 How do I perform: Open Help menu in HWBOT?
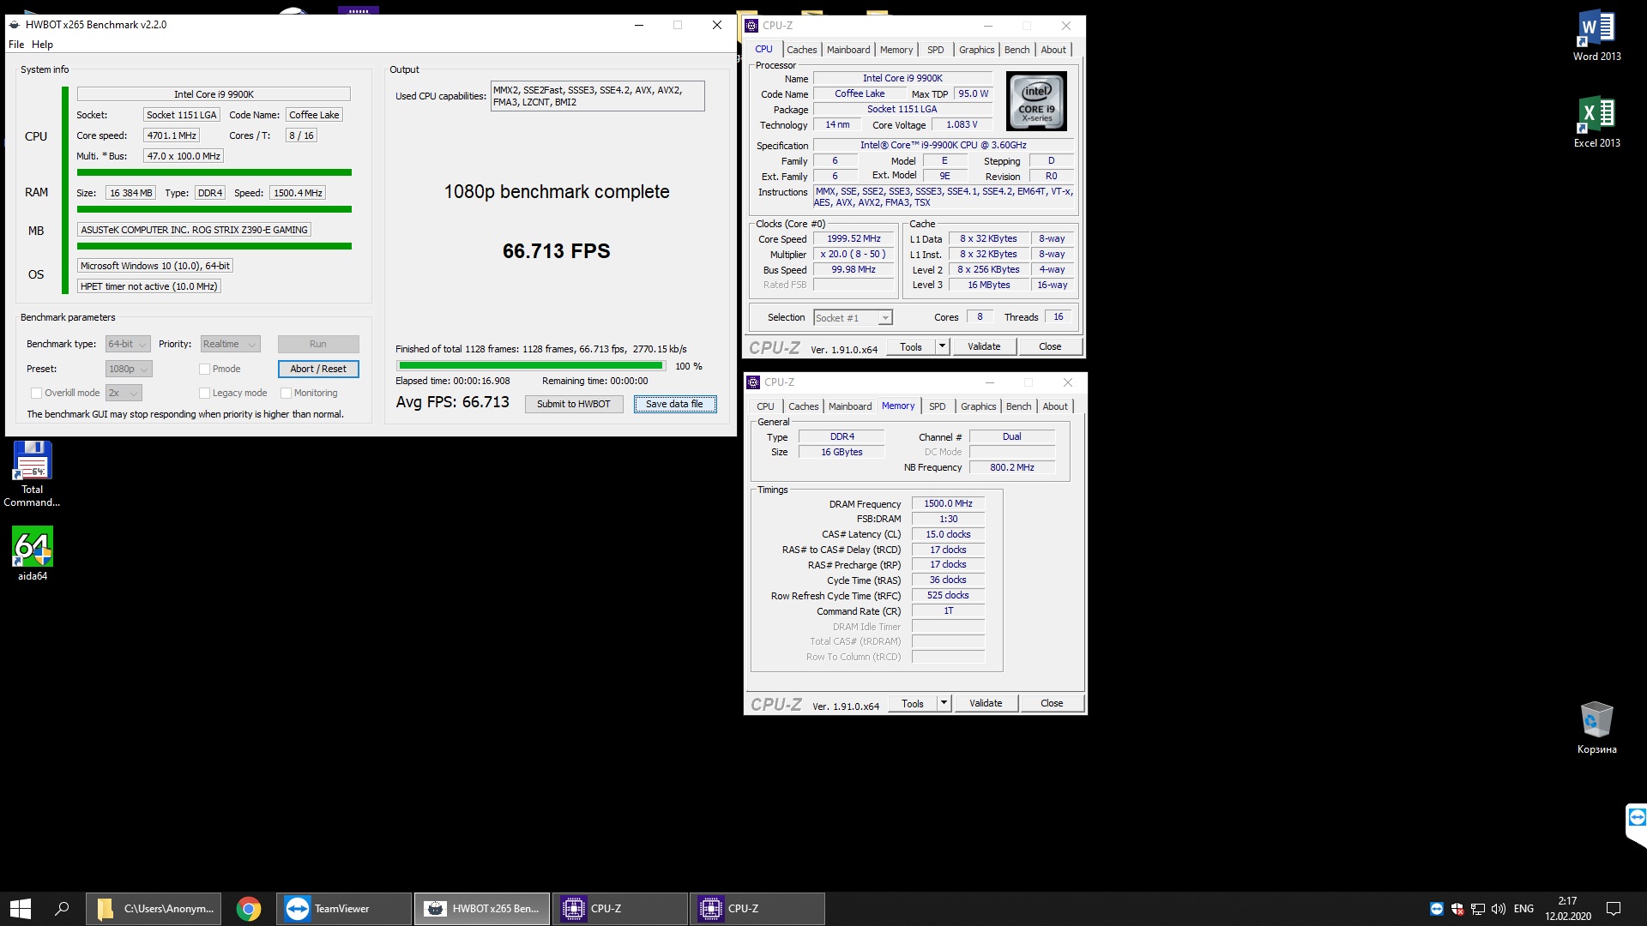pyautogui.click(x=42, y=45)
